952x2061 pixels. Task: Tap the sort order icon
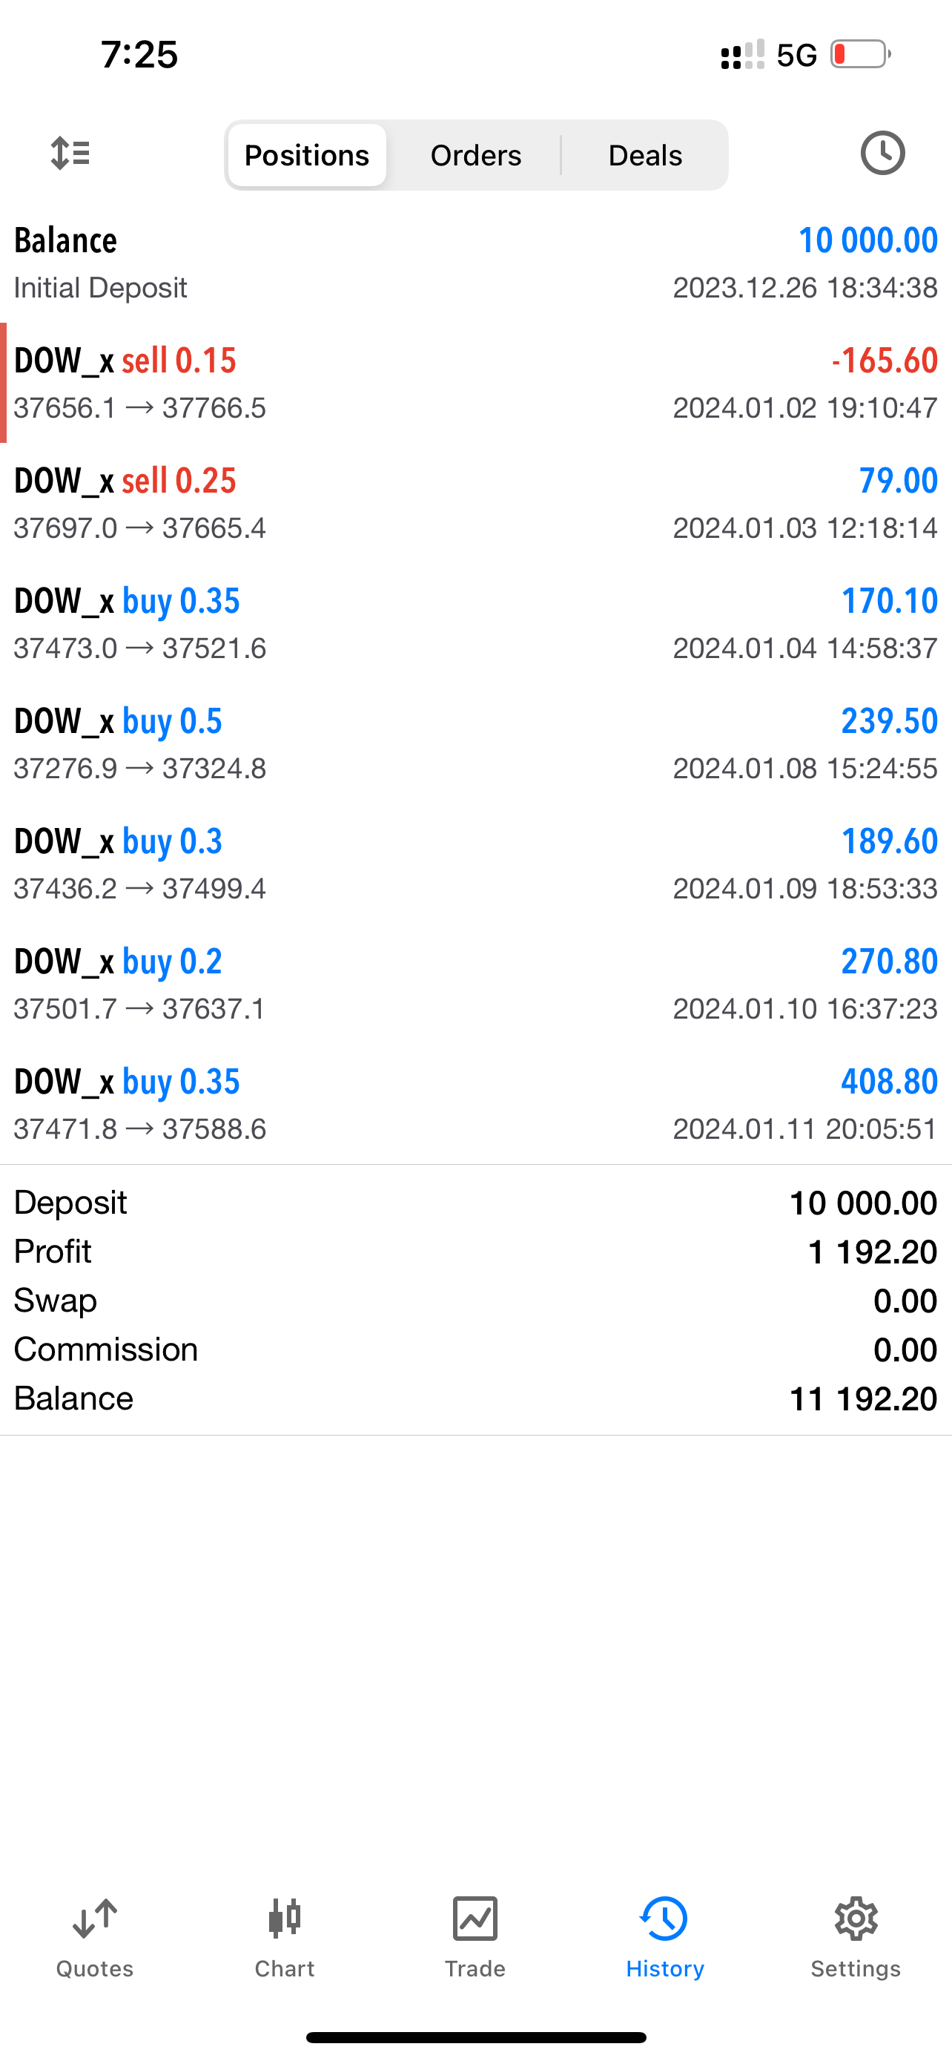tap(70, 153)
